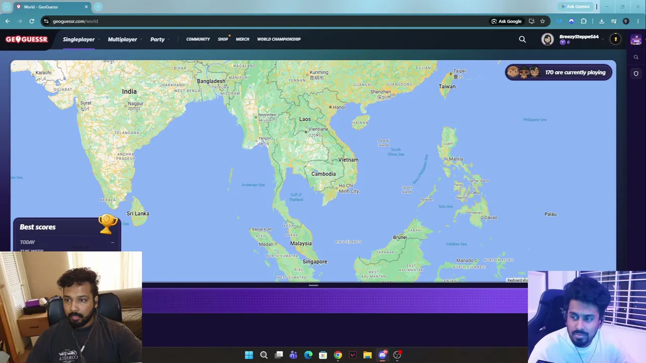Open the Chrome profile avatar
The width and height of the screenshot is (646, 363).
626,21
